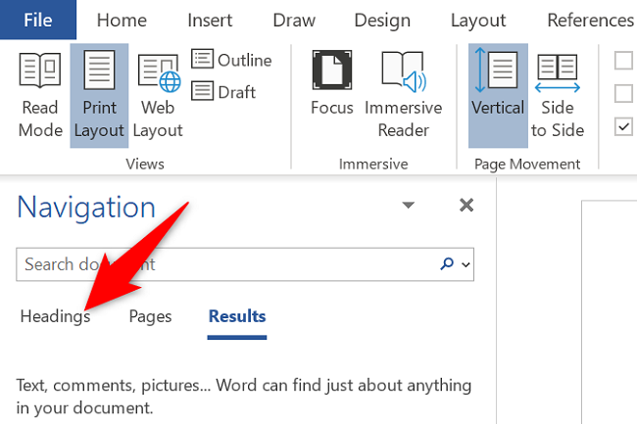Switch to Side to Side page movement
Image resolution: width=637 pixels, height=424 pixels.
click(x=557, y=95)
